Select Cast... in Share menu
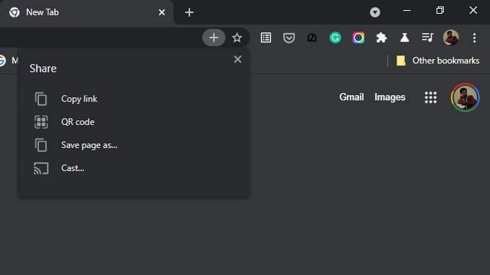Screen dimensions: 490x275 pyautogui.click(x=134, y=168)
